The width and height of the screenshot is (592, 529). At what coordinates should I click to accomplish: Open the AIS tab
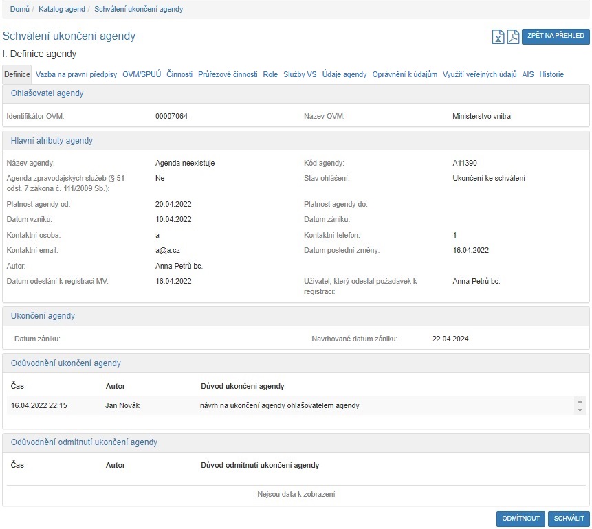527,74
